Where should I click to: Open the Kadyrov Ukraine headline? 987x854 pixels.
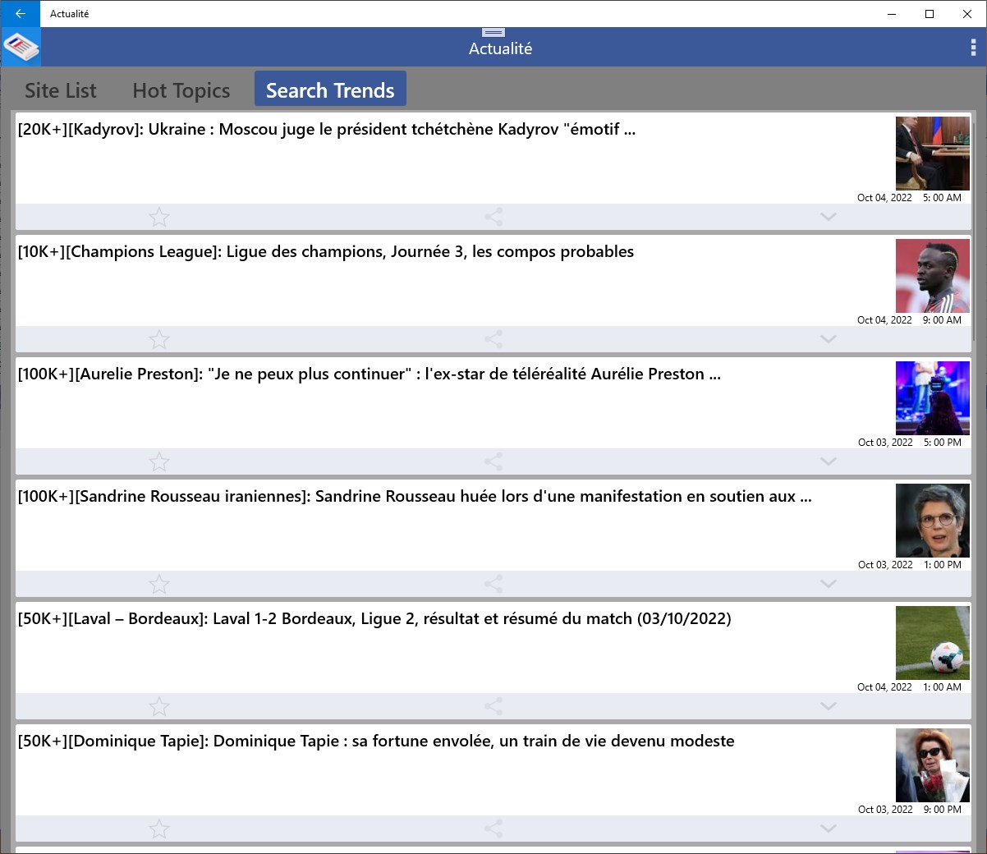click(x=327, y=129)
